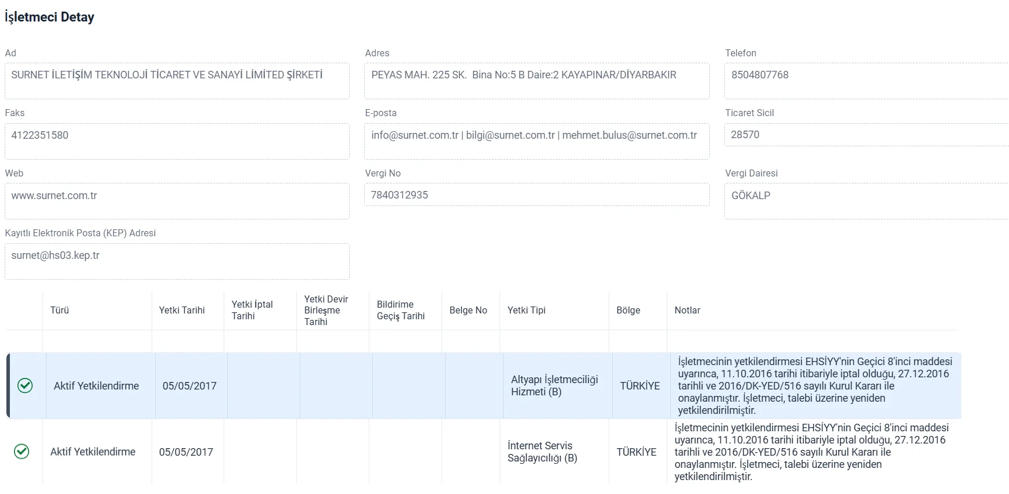Click date 05/05/2017 in the Altyapı İşletmeciliği row
This screenshot has width=1009, height=494.
189,386
